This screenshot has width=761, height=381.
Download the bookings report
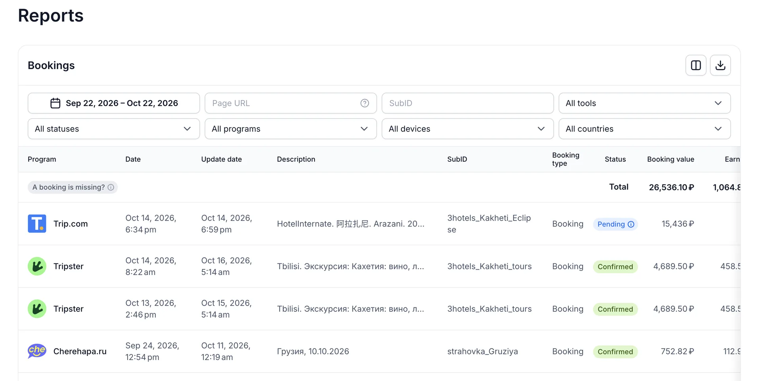pos(720,65)
